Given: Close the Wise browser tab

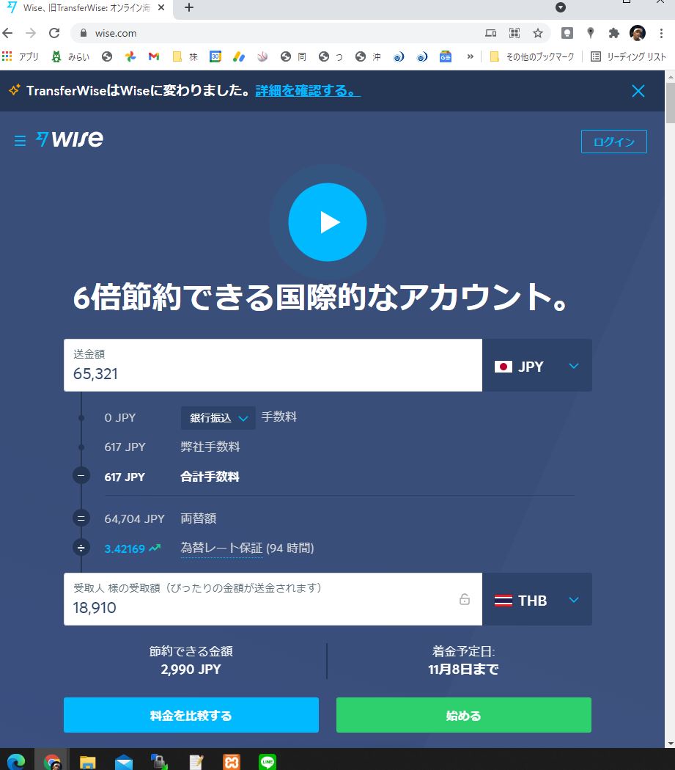Looking at the screenshot, I should 161,7.
